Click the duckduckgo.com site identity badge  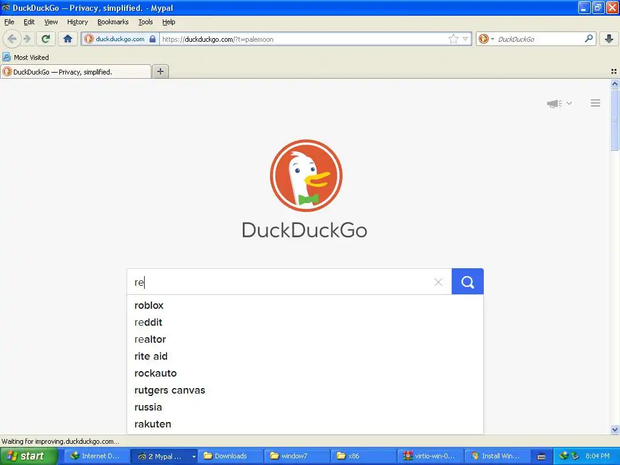[120, 39]
